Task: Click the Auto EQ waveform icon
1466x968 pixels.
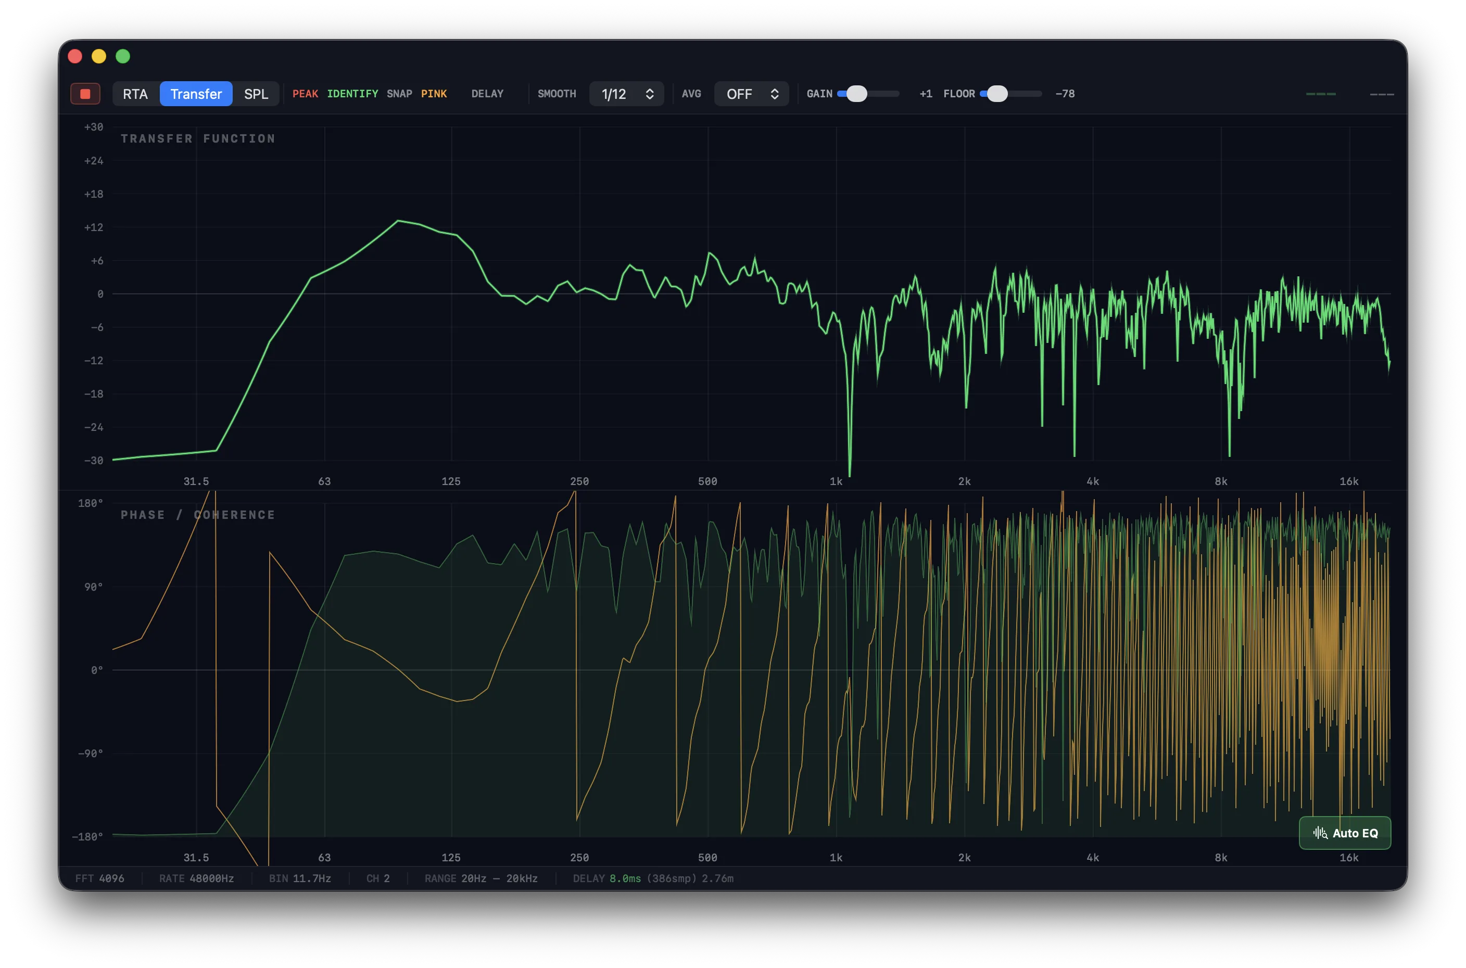Action: pyautogui.click(x=1320, y=833)
